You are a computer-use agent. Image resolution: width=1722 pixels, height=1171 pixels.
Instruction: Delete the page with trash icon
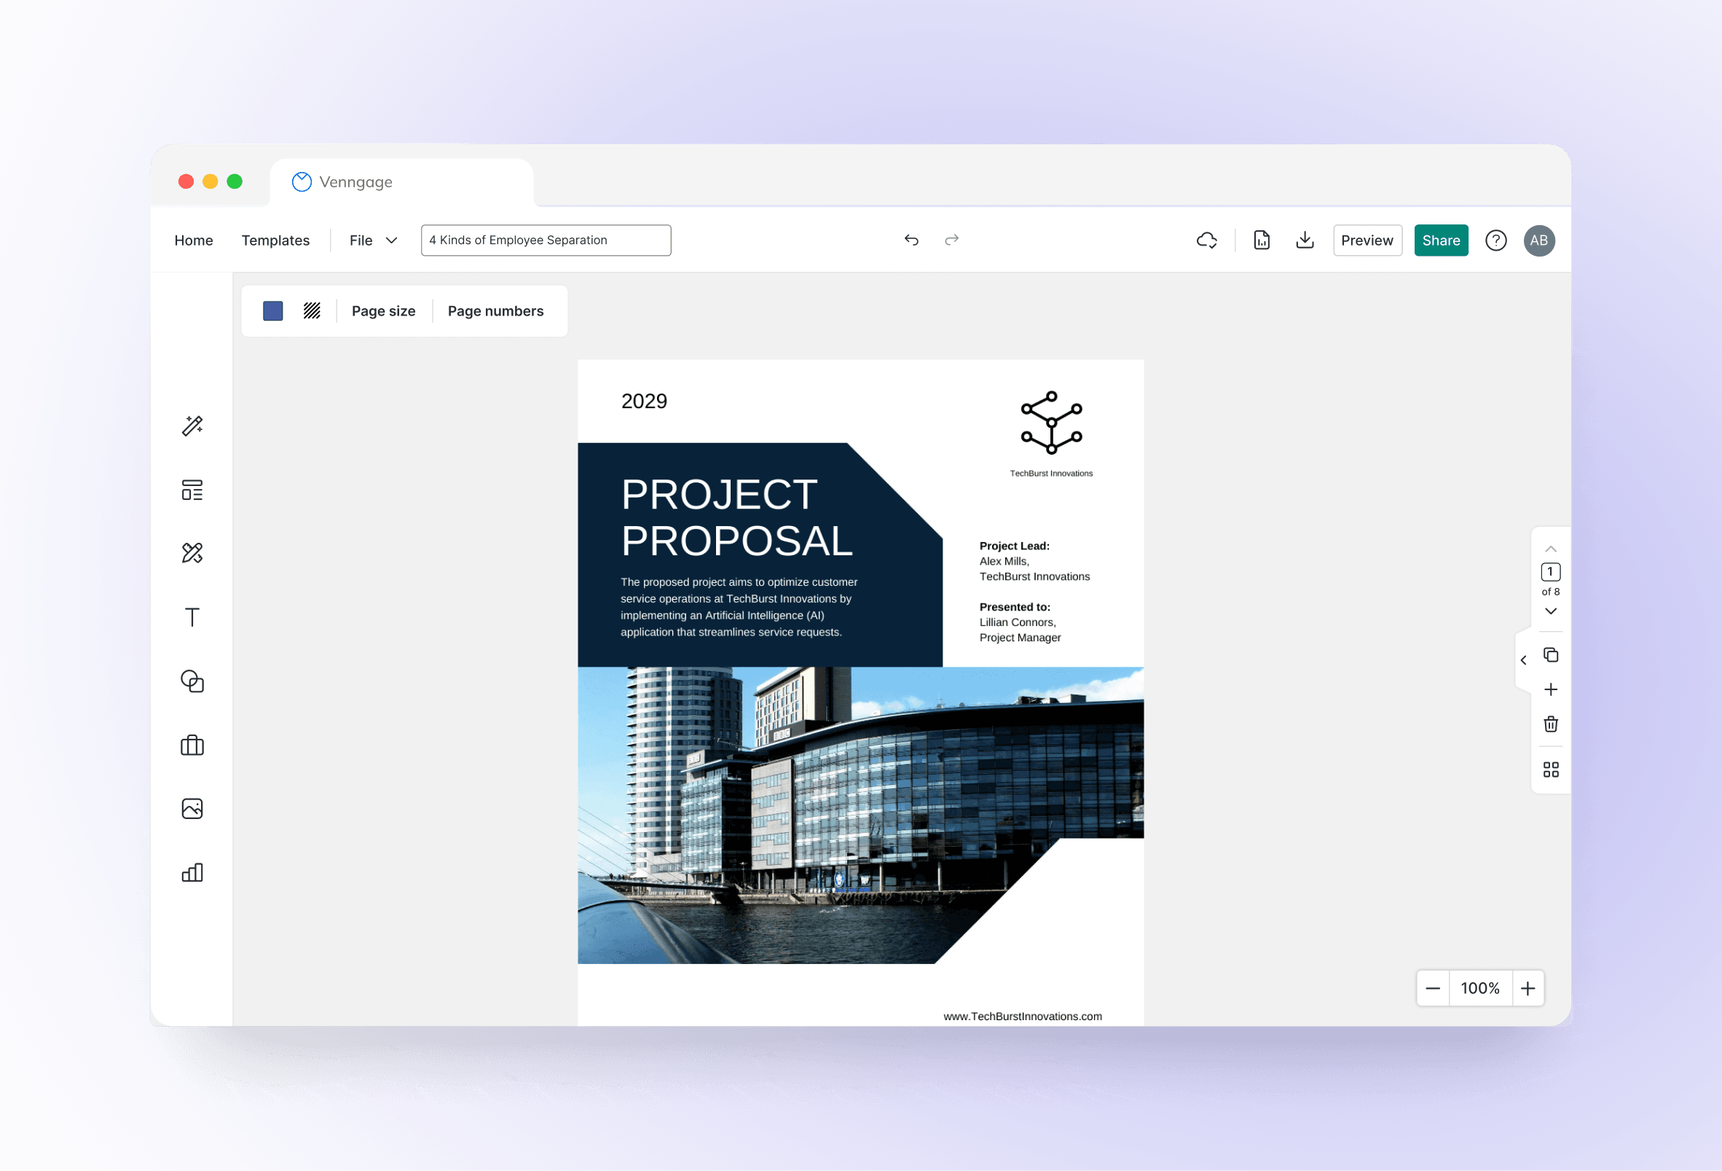[1551, 724]
